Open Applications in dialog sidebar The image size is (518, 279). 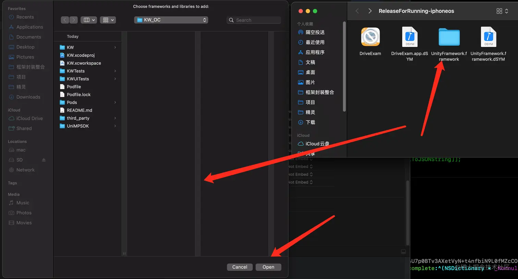coord(26,27)
